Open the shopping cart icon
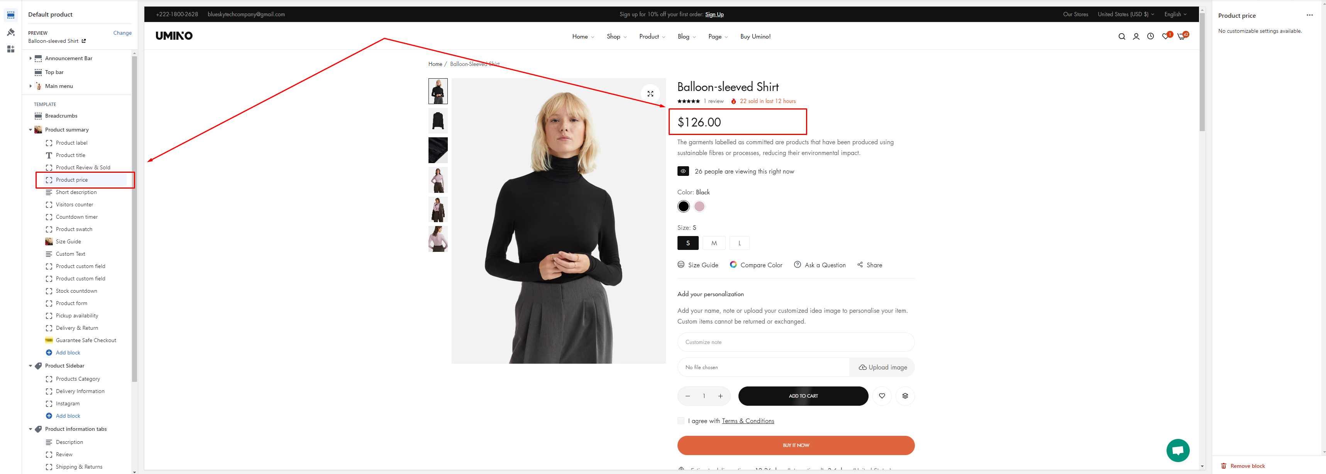Screen dimensions: 1326x474 1181,37
